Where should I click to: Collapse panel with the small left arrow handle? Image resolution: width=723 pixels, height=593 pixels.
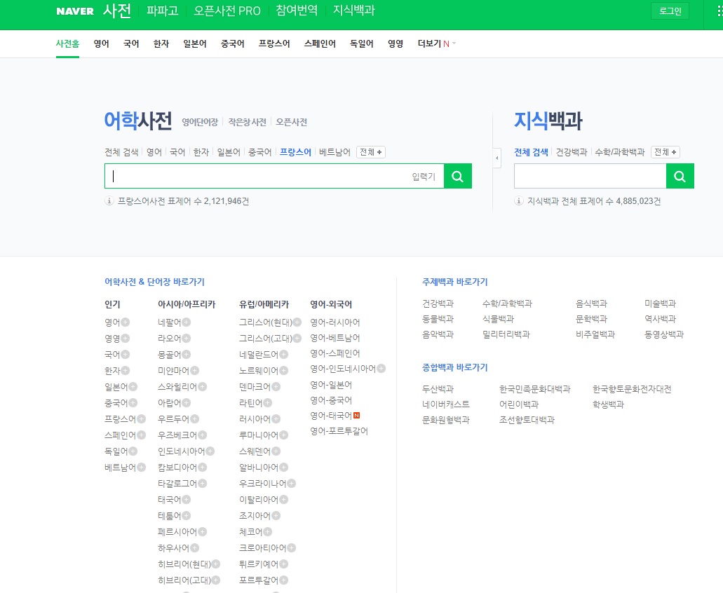coord(496,158)
